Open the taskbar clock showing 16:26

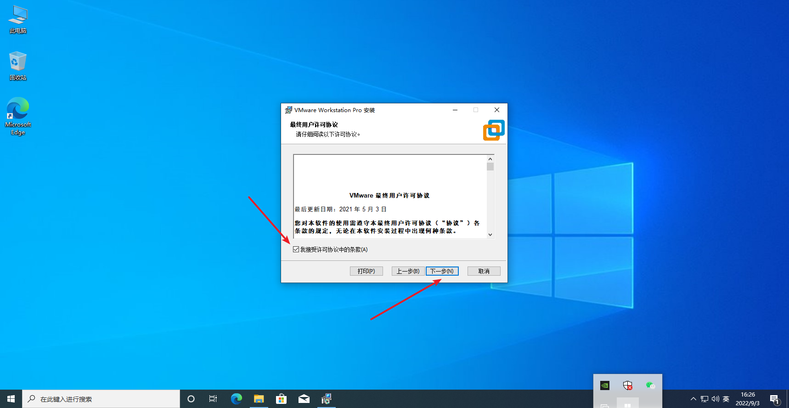point(748,399)
